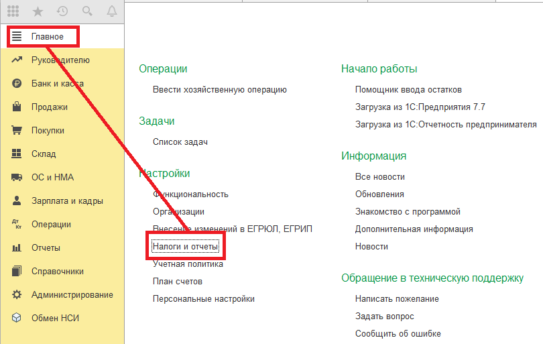Open notifications bell icon
The image size is (543, 344).
tap(111, 11)
